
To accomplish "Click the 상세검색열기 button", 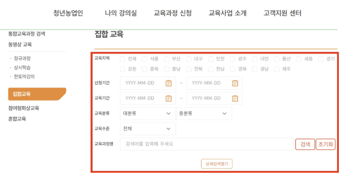I will [217, 164].
